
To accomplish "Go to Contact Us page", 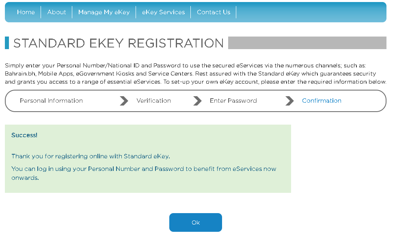I will (x=214, y=12).
